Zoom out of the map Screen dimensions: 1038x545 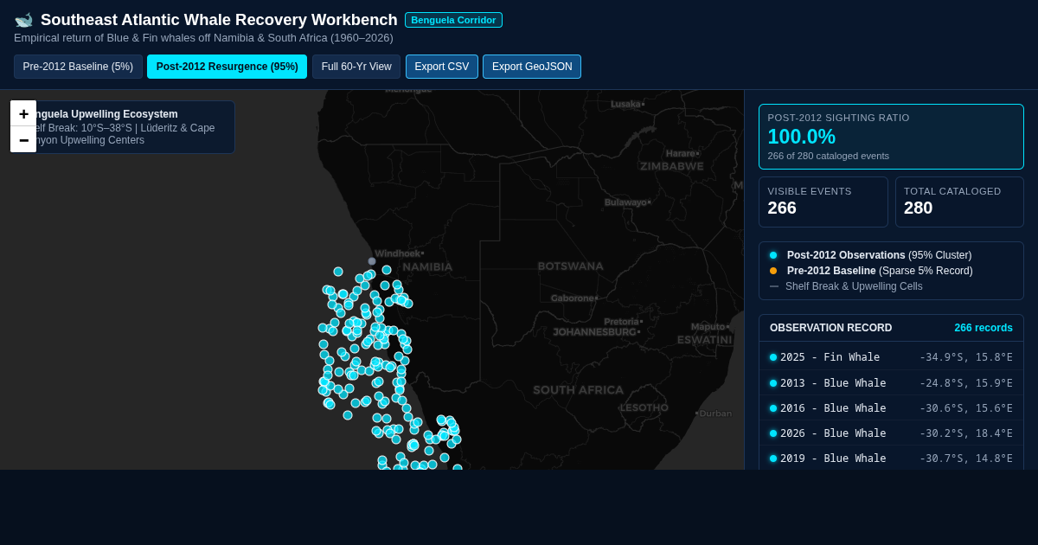23,139
